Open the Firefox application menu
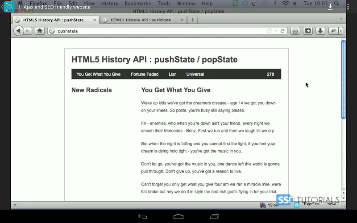 click(38, 4)
